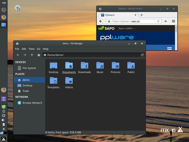The width and height of the screenshot is (189, 142).
Task: Open the Ppleware site hamburger menu
Action: 169,48
